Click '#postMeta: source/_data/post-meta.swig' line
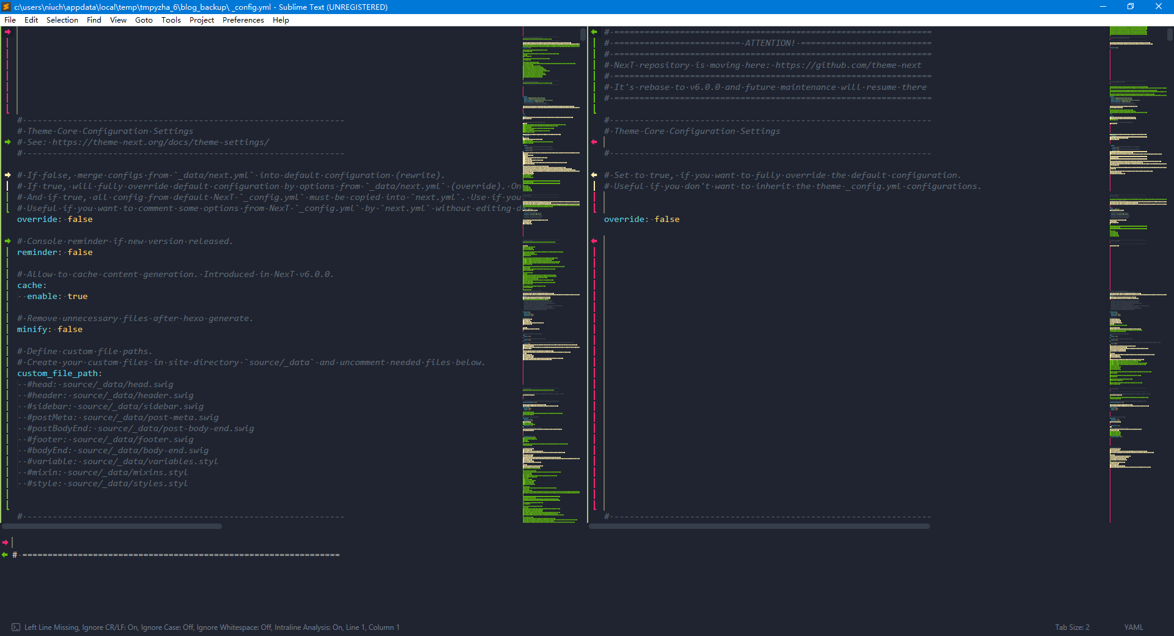 coord(123,417)
